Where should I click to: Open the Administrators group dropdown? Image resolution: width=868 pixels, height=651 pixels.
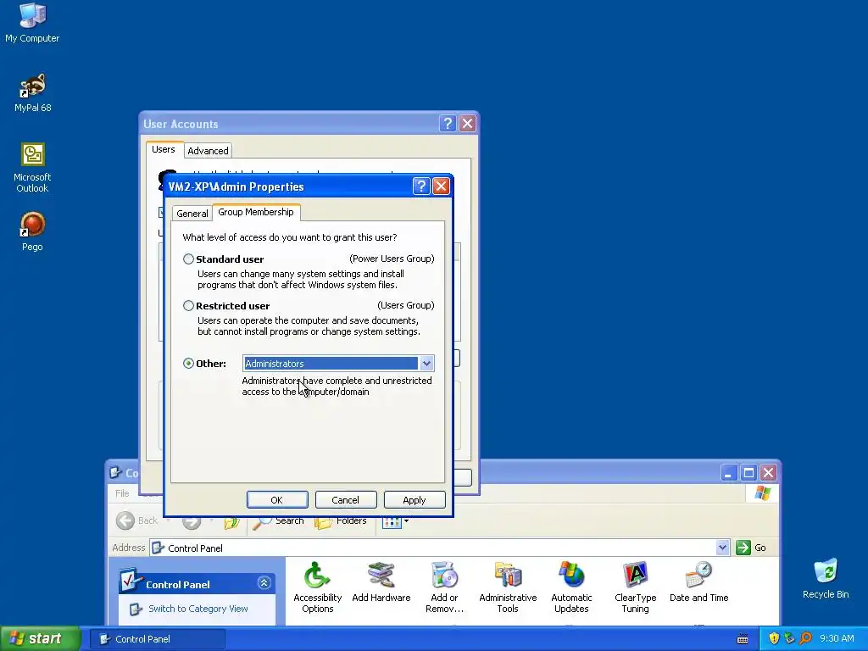(x=426, y=363)
